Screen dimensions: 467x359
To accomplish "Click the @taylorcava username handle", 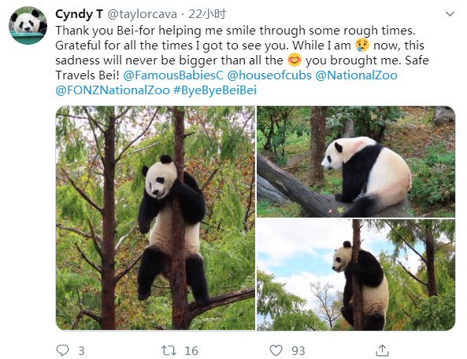I will (142, 14).
